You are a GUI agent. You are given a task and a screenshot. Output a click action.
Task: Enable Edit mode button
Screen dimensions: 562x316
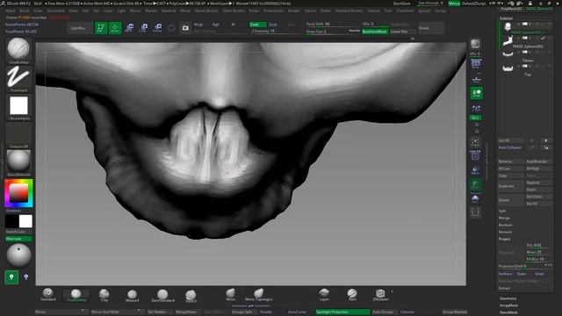[x=101, y=28]
